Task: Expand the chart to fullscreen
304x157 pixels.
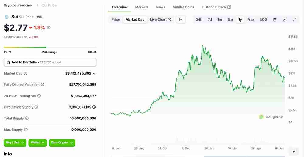Action: pos(295,20)
